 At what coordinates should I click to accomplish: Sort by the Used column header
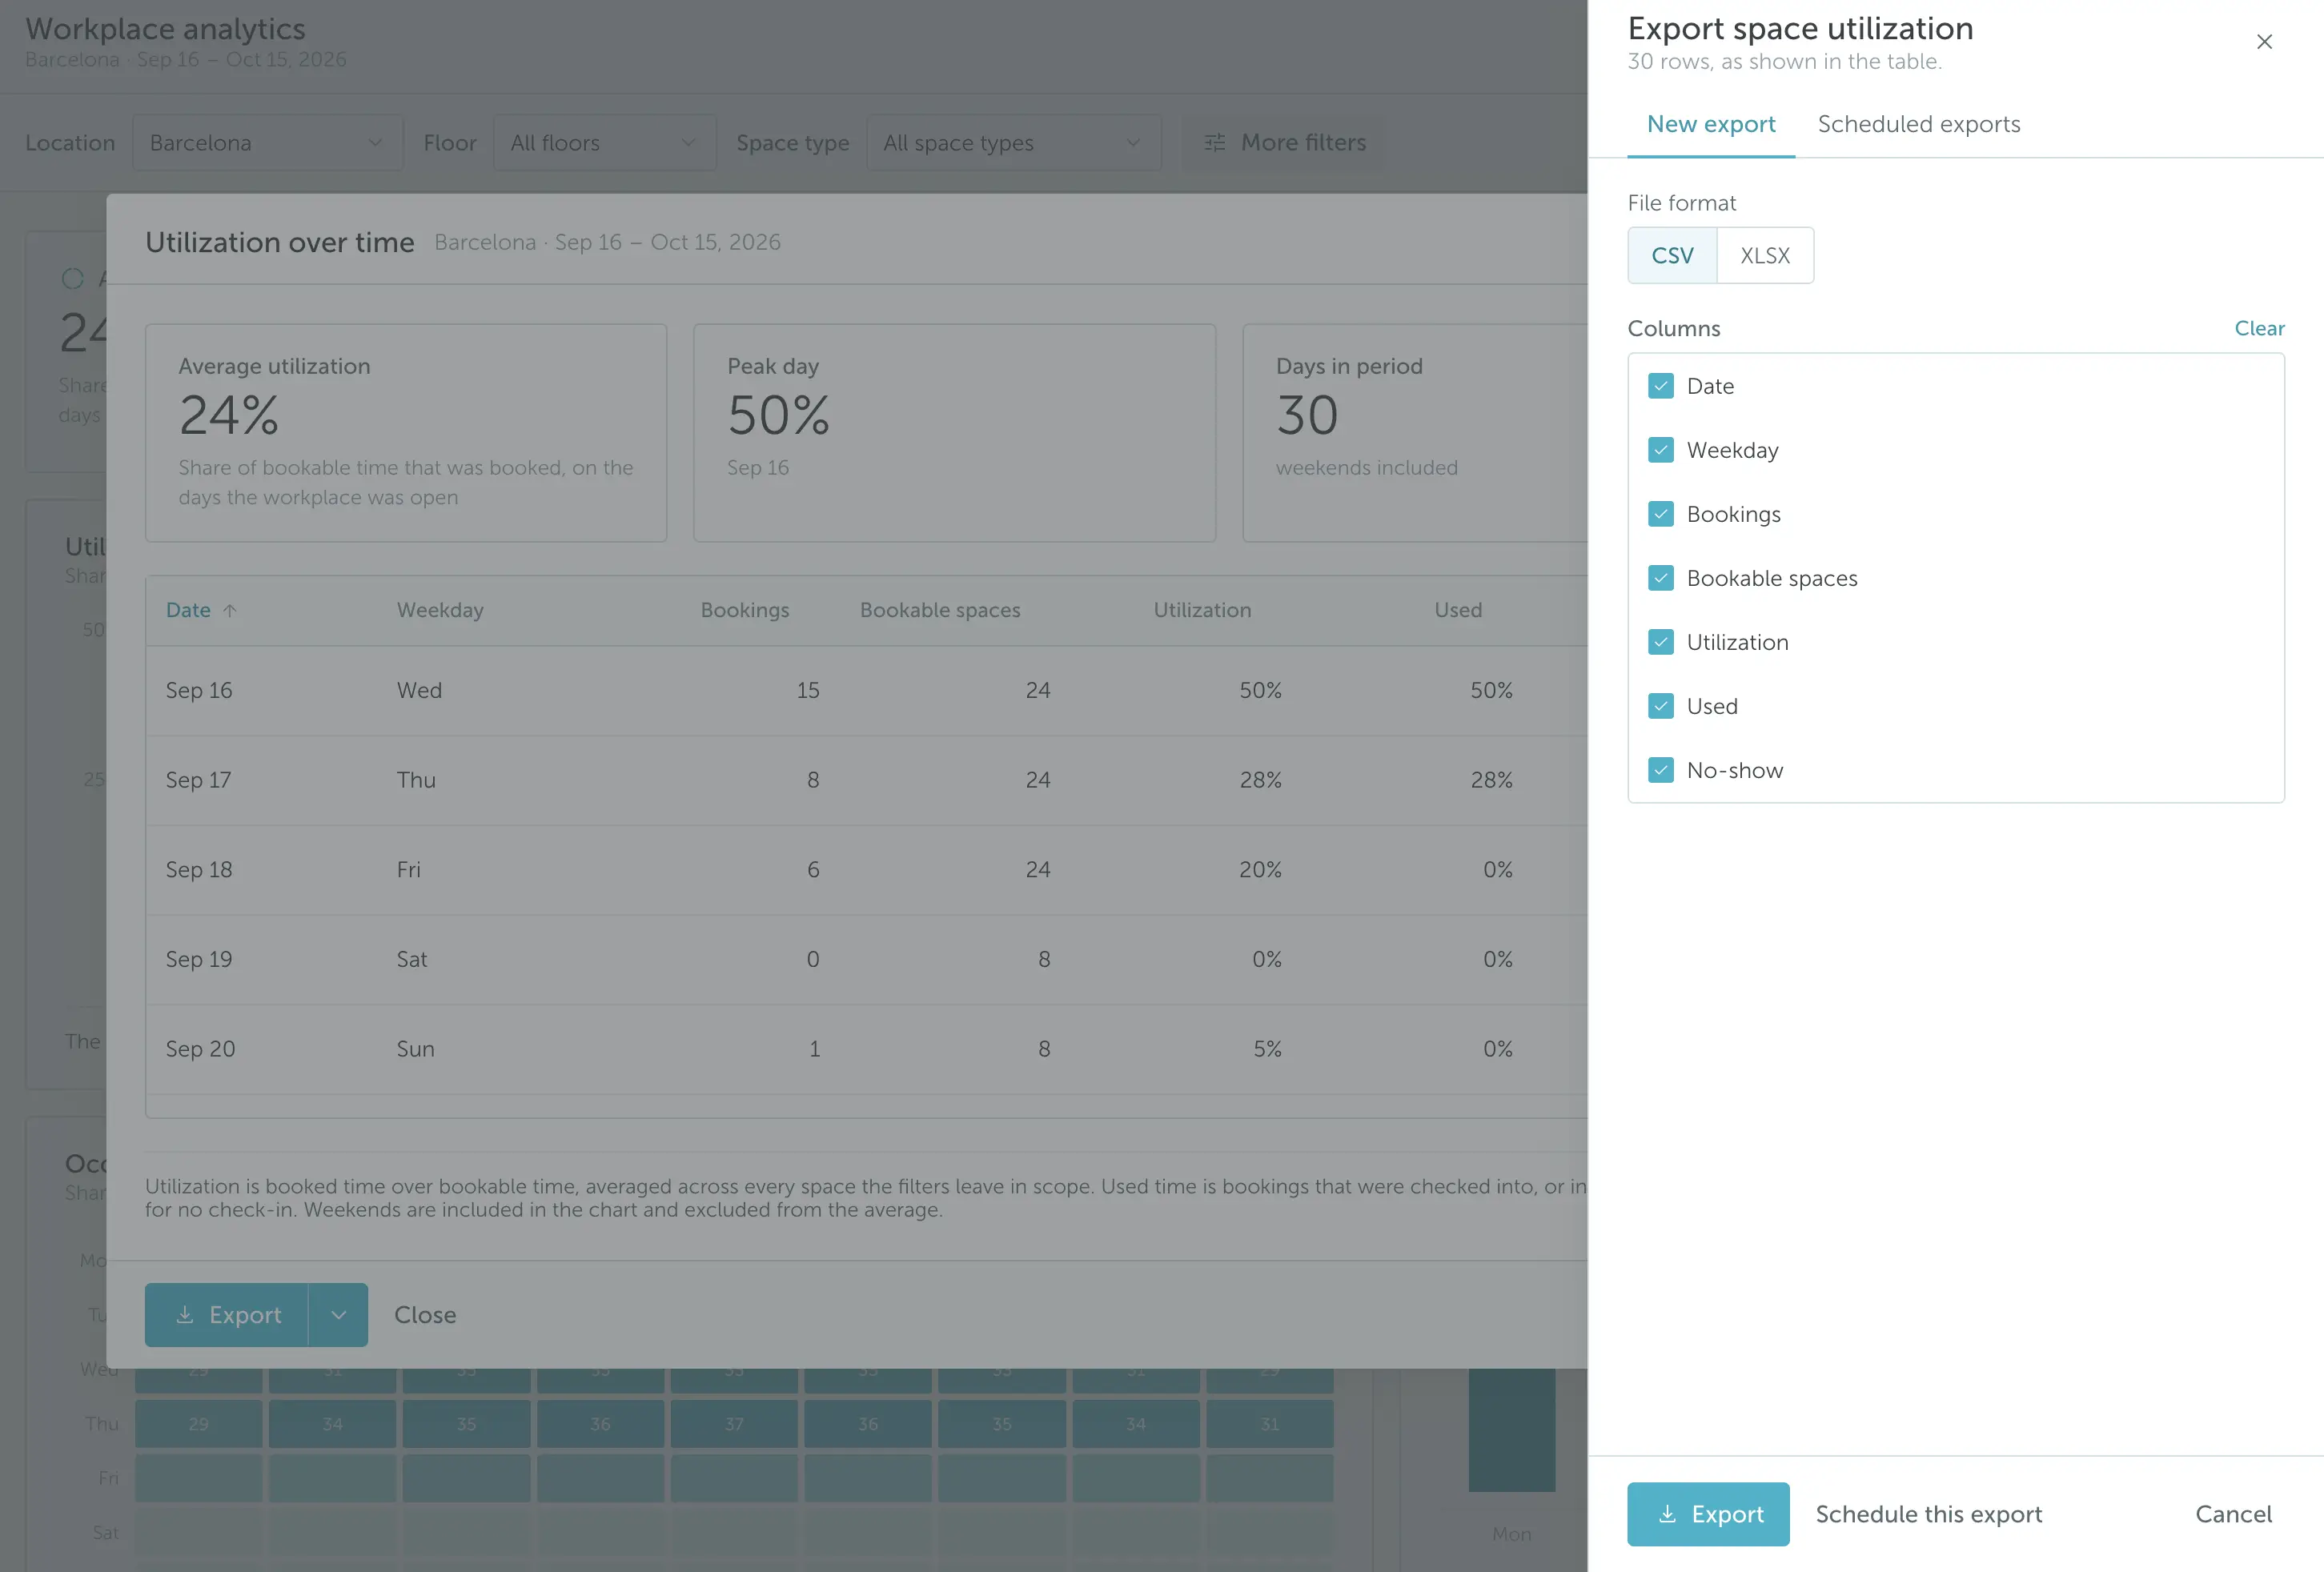[x=1458, y=610]
